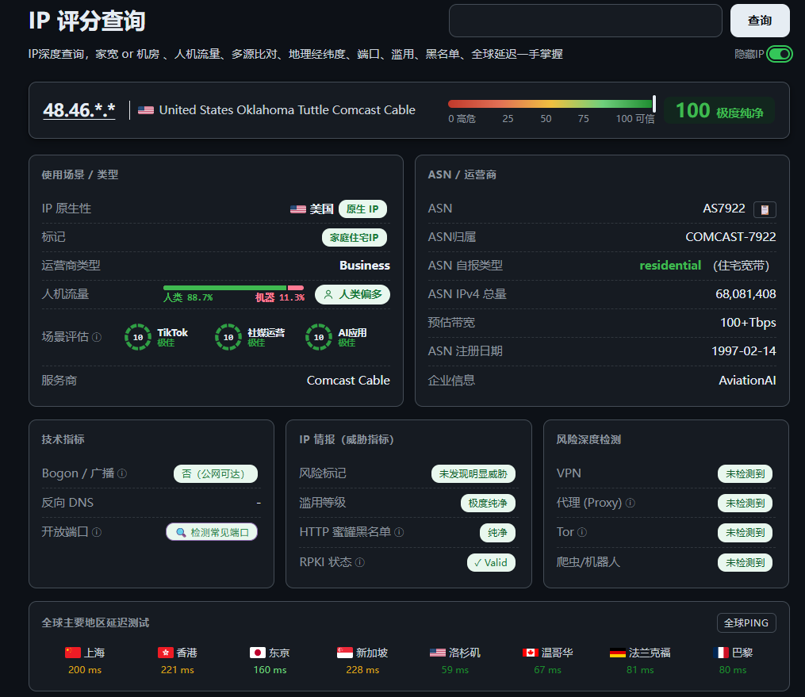Click the IP query input field
The image size is (805, 697).
(x=585, y=21)
